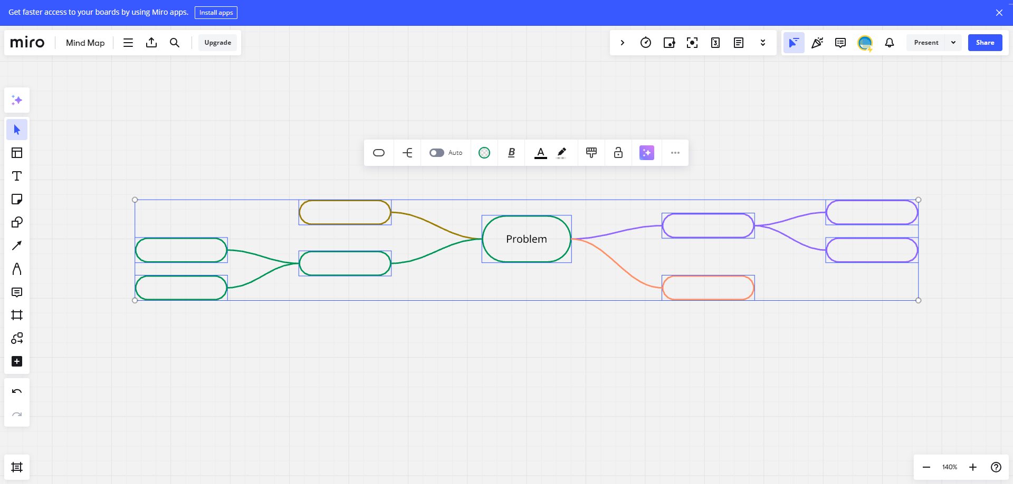
Task: Select the Text tool
Action: pyautogui.click(x=17, y=176)
